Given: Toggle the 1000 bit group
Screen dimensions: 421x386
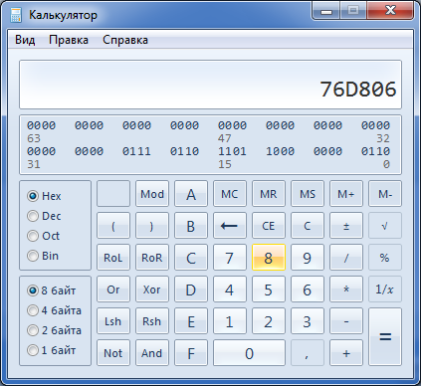Looking at the screenshot, I should [x=280, y=151].
